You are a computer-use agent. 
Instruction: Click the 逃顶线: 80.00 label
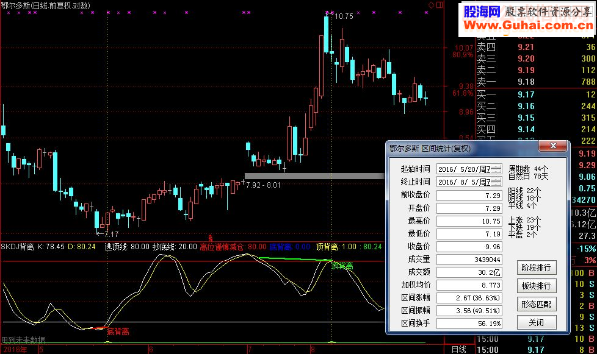(x=127, y=247)
